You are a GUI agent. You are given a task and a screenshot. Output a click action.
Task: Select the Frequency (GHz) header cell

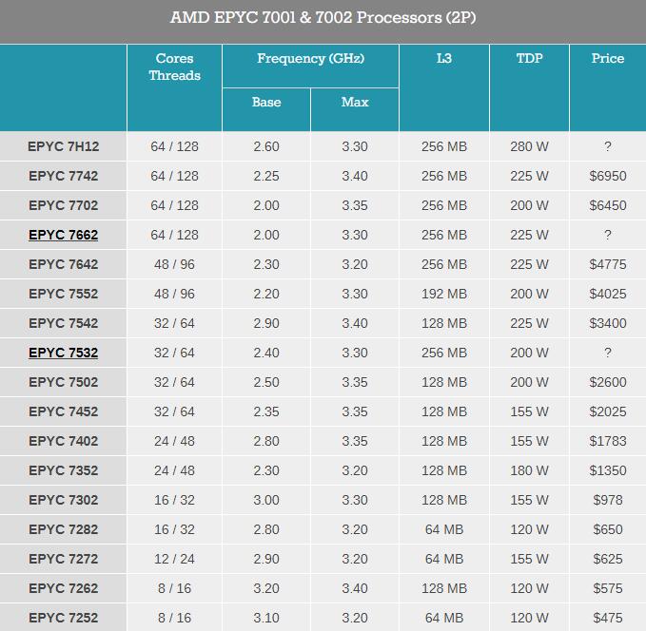[x=310, y=59]
